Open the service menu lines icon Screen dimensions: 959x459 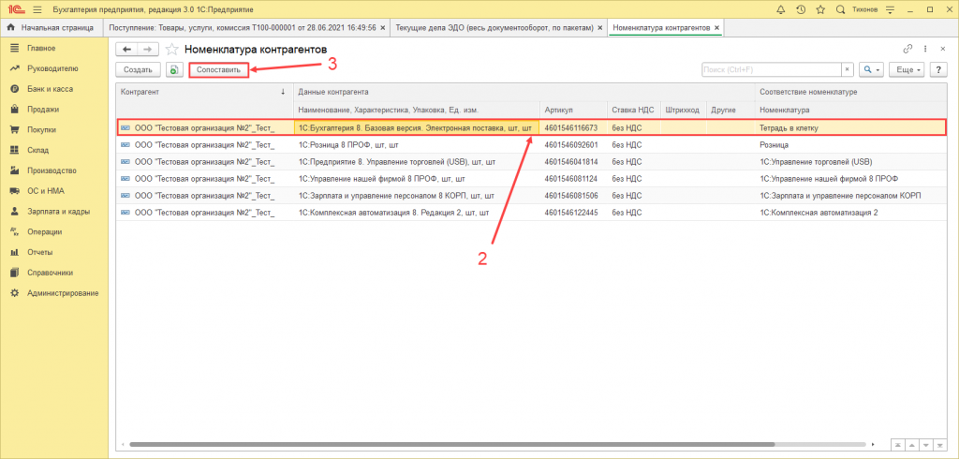click(890, 9)
